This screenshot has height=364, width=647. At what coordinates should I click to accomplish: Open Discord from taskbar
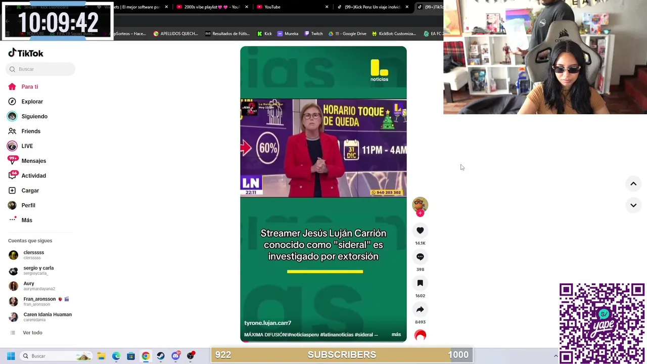tap(175, 356)
